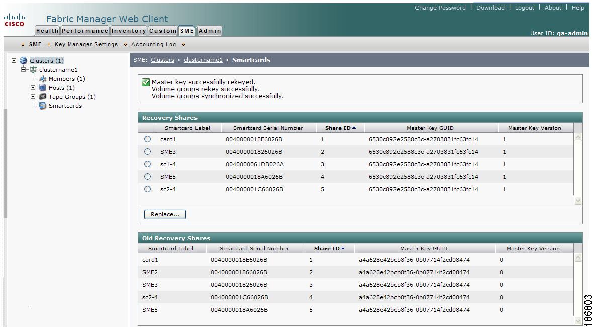Sort Old Recovery Shares by Master Key Version

tap(533, 249)
